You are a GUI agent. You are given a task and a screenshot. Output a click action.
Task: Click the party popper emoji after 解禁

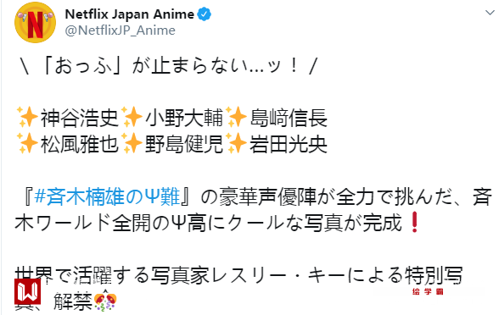click(105, 302)
